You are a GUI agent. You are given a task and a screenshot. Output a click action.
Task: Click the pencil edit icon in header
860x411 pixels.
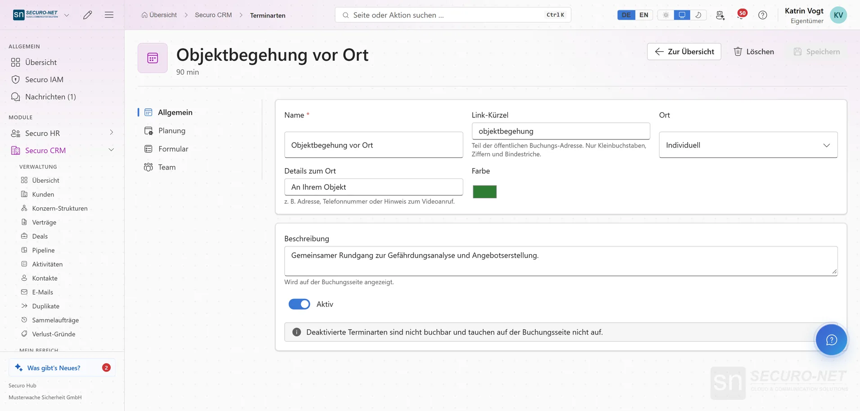point(88,15)
